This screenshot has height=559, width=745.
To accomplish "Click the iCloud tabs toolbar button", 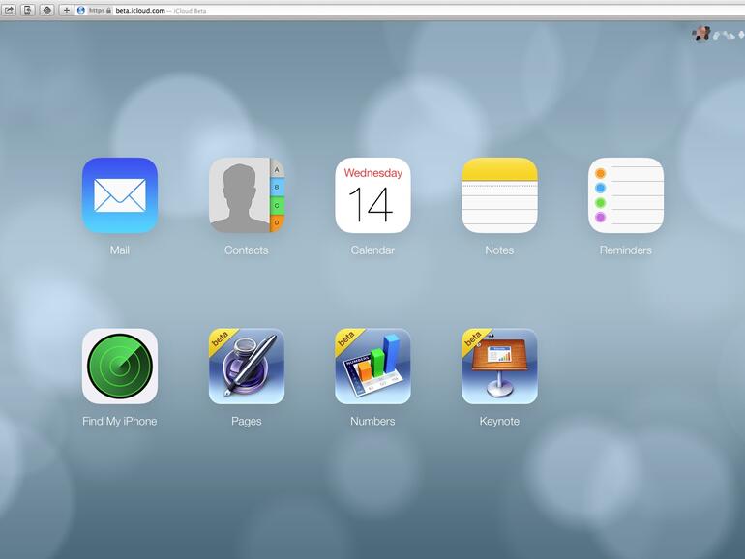I will [x=46, y=10].
